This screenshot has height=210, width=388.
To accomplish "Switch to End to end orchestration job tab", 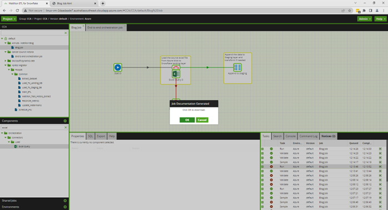I will [x=105, y=27].
